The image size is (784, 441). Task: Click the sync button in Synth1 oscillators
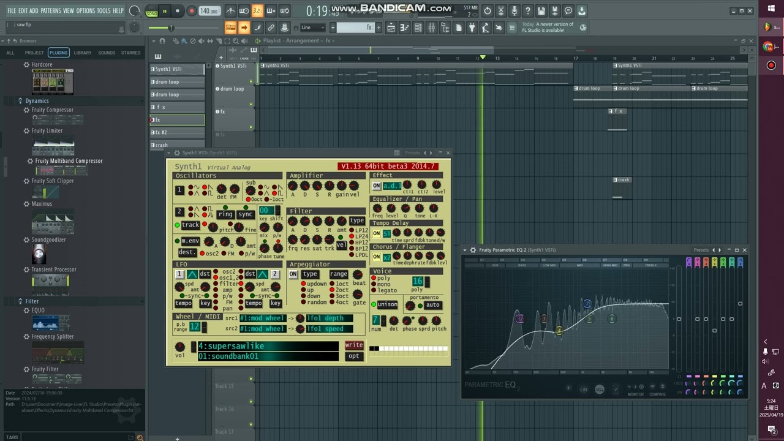[x=246, y=214]
